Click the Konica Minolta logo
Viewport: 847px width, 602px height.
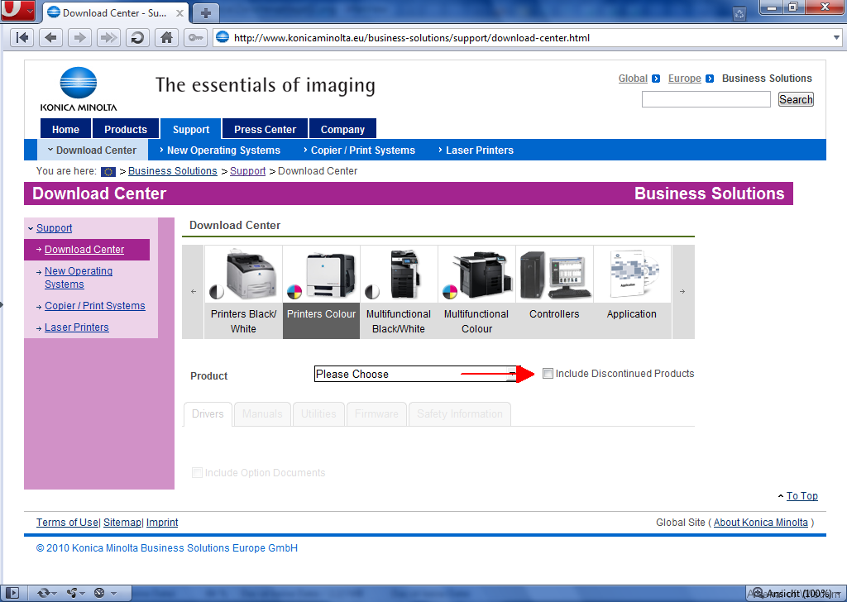pyautogui.click(x=79, y=89)
